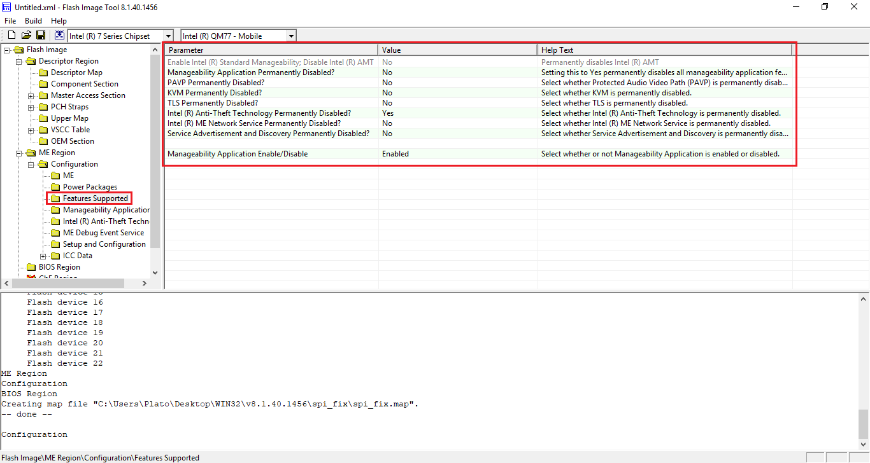The height and width of the screenshot is (463, 870).
Task: Click the ICC Data folder icon
Action: [x=55, y=256]
